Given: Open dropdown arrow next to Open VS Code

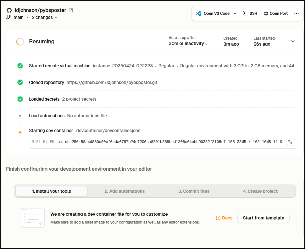Looking at the screenshot, I should [x=235, y=14].
